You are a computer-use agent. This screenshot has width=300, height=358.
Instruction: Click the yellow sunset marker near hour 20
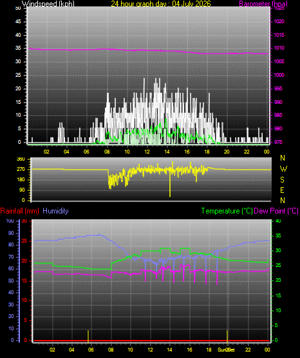click(x=227, y=336)
